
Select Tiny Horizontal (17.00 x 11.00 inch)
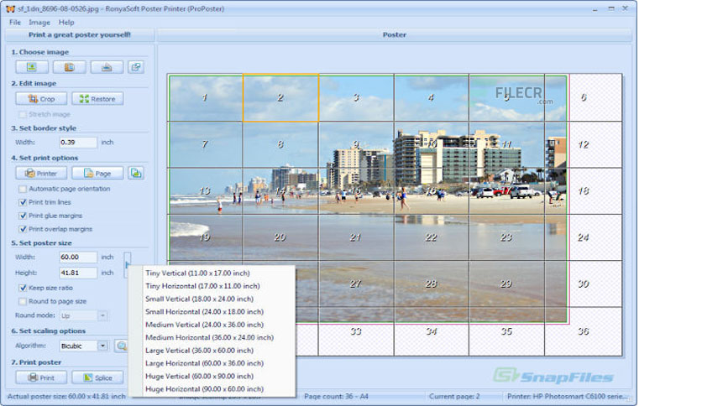point(212,286)
